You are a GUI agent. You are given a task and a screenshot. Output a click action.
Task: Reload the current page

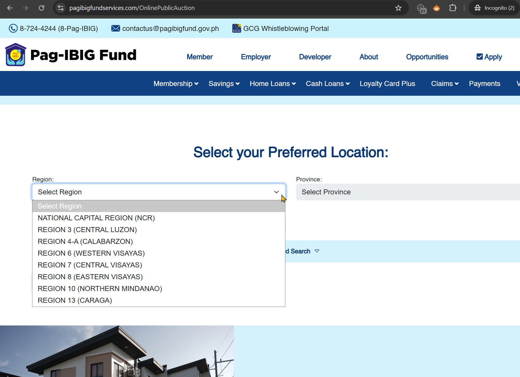click(42, 8)
